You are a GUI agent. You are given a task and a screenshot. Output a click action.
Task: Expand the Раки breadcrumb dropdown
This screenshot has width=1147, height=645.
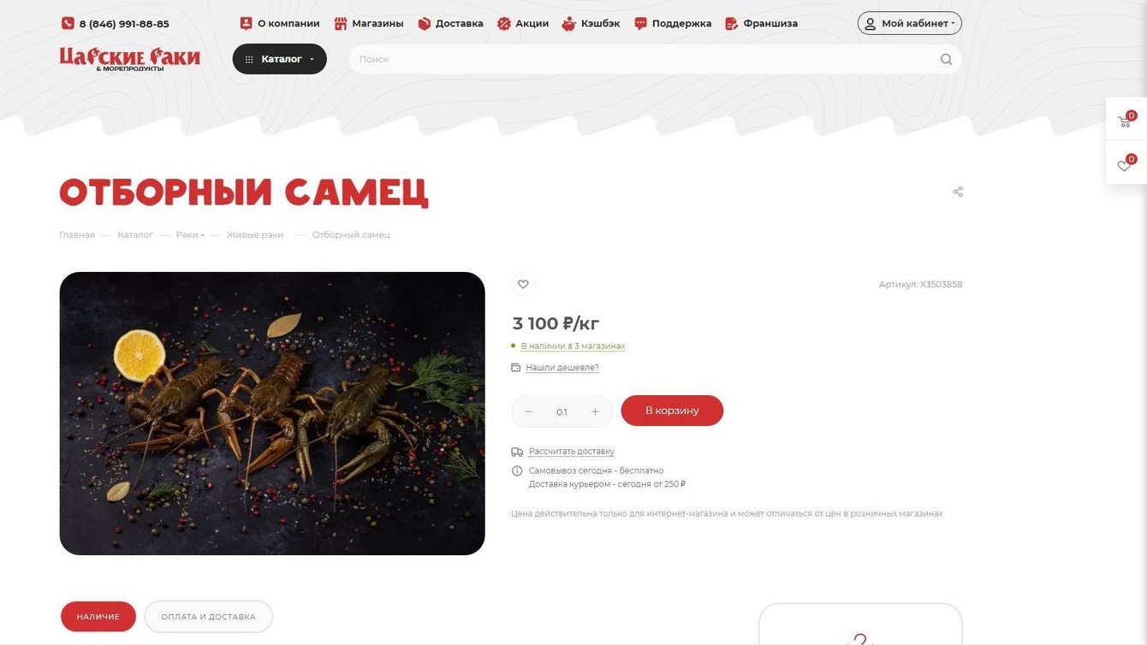point(190,234)
